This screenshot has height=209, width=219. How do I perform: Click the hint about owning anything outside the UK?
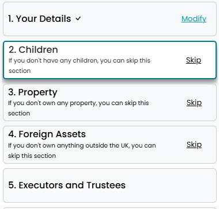pos(82,150)
